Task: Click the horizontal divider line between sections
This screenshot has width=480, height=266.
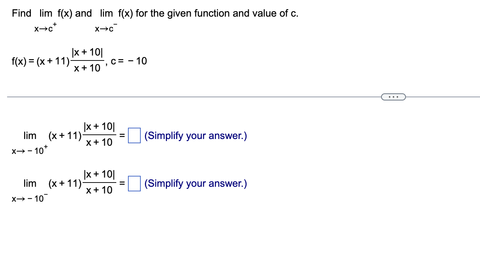Action: tap(177, 97)
